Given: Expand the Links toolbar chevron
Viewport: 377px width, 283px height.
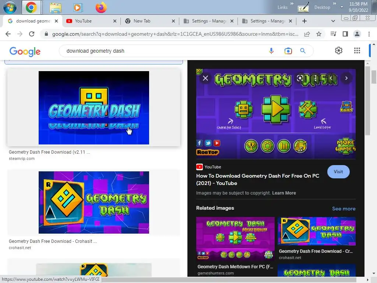Looking at the screenshot, I should click(x=292, y=4).
